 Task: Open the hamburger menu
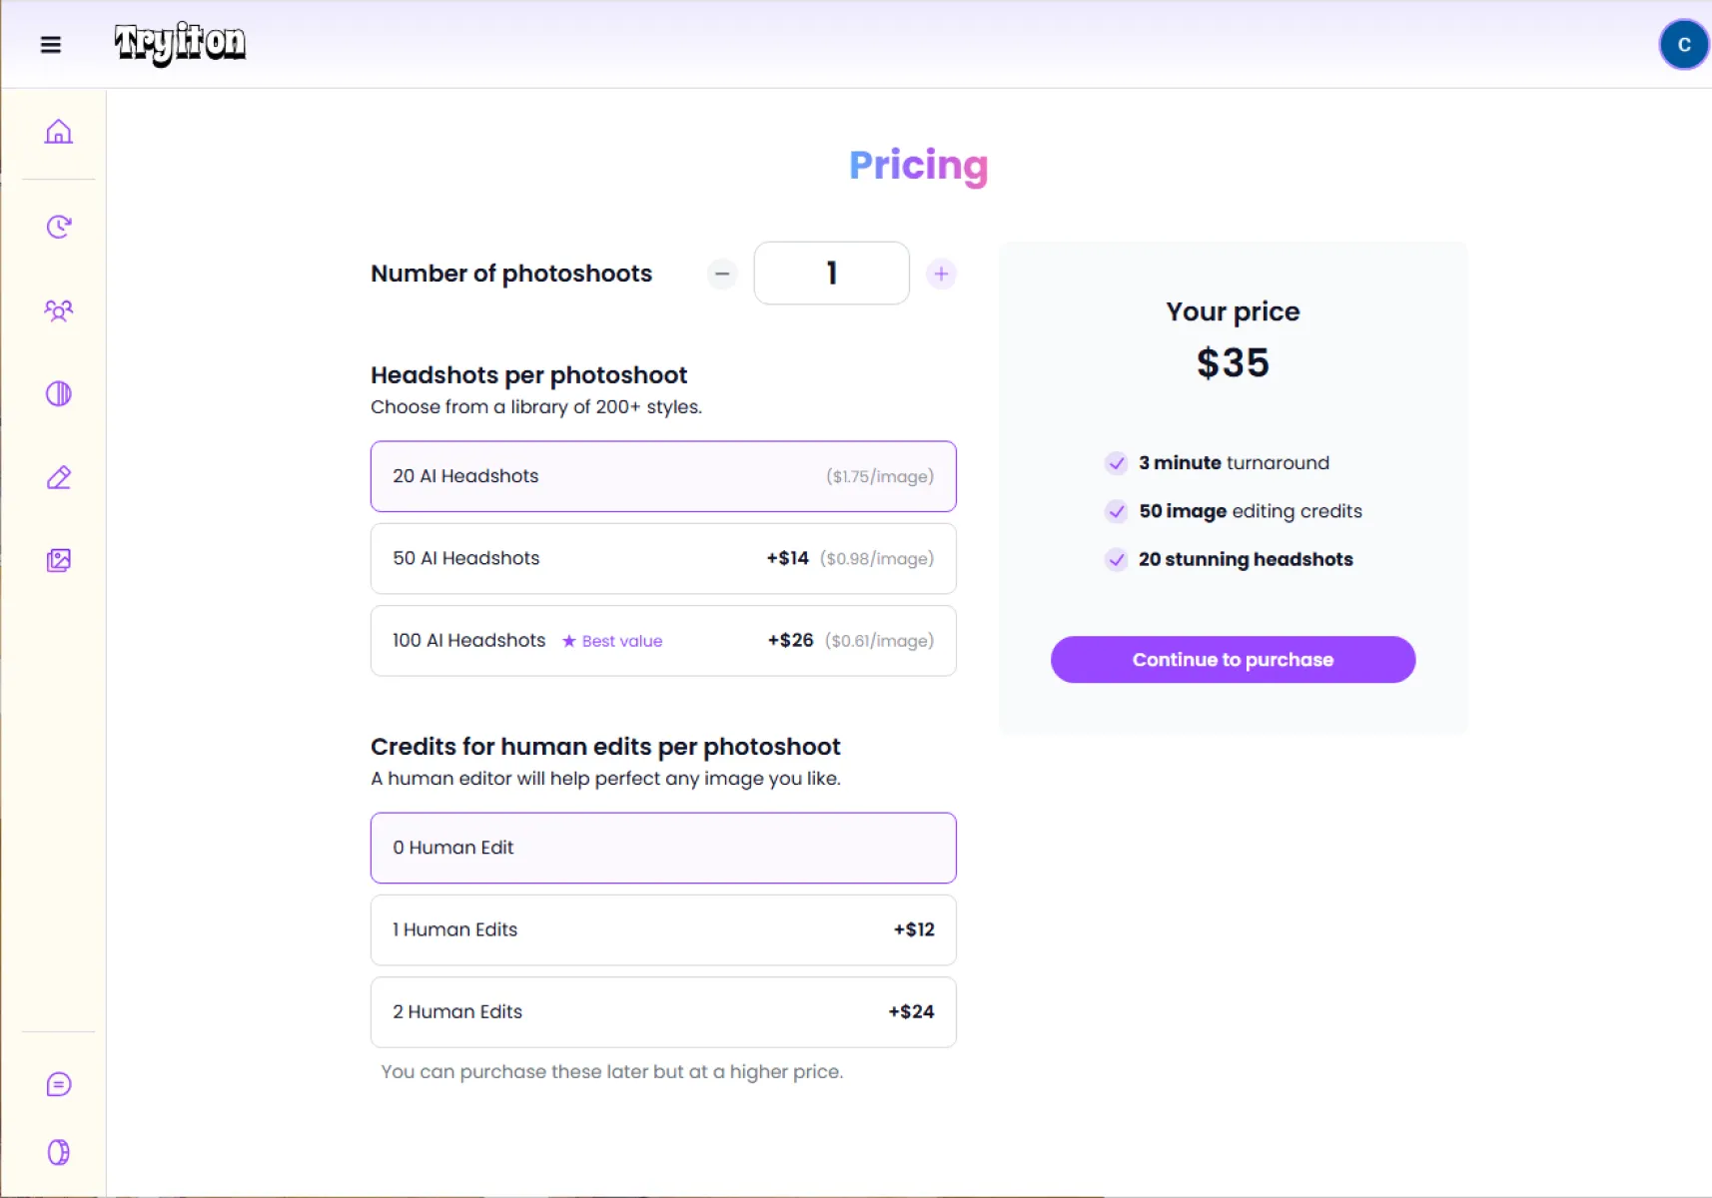tap(51, 45)
